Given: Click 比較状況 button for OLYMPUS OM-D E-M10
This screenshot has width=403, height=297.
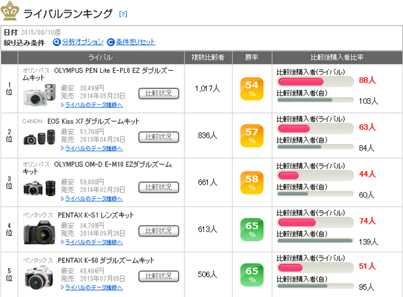Looking at the screenshot, I should click(x=158, y=187).
